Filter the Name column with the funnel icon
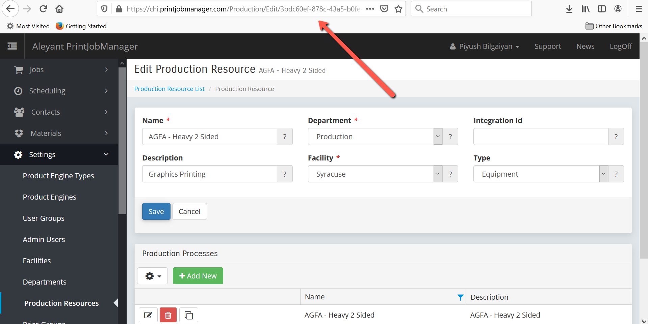Image resolution: width=648 pixels, height=324 pixels. 460,297
